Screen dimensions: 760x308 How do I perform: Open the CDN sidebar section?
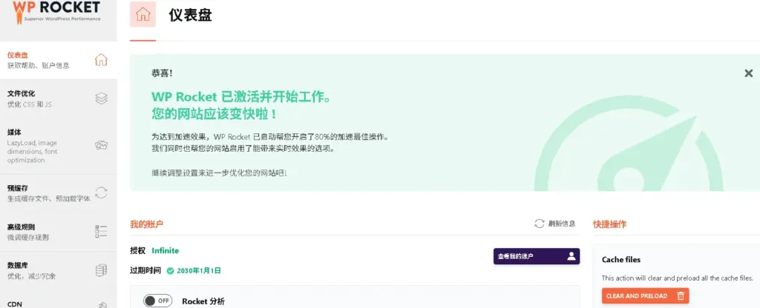58,300
